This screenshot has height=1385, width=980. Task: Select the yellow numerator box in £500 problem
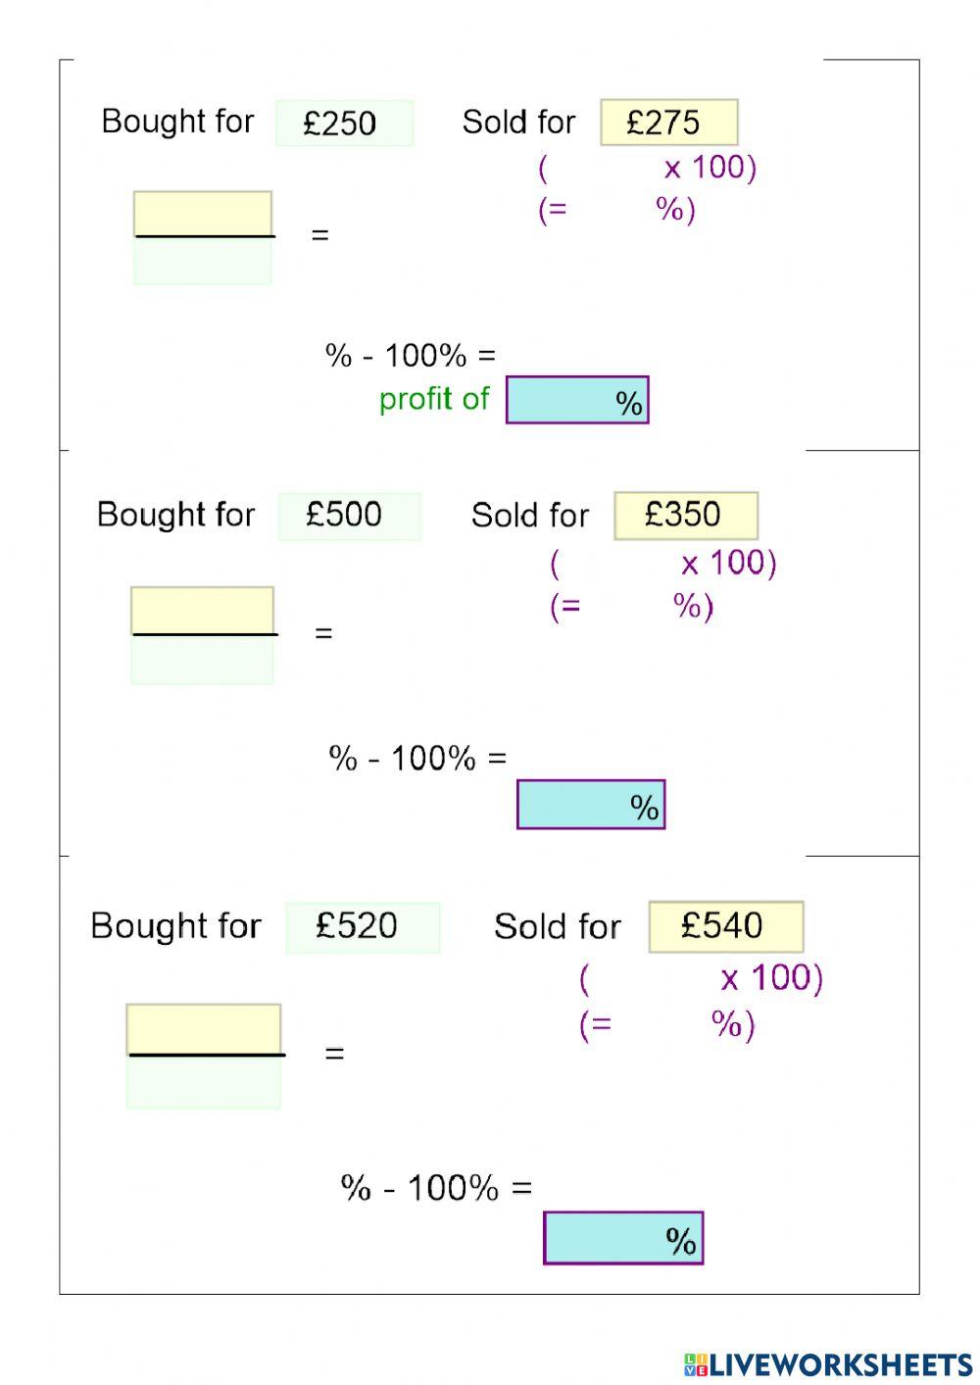click(203, 610)
